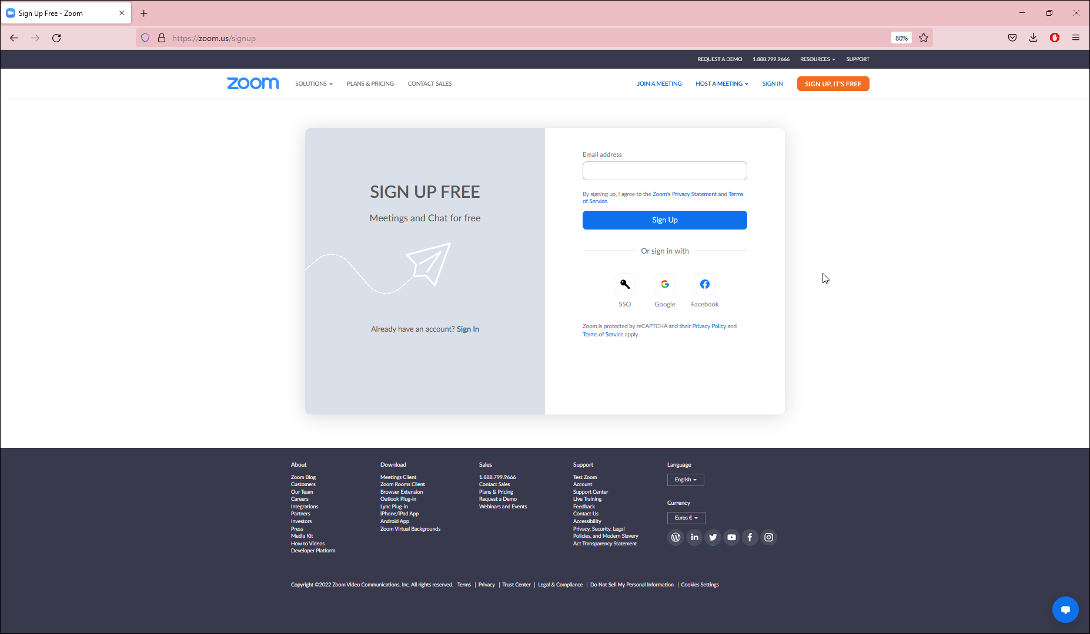Expand the Host a Meeting dropdown
The height and width of the screenshot is (634, 1090).
click(x=721, y=84)
